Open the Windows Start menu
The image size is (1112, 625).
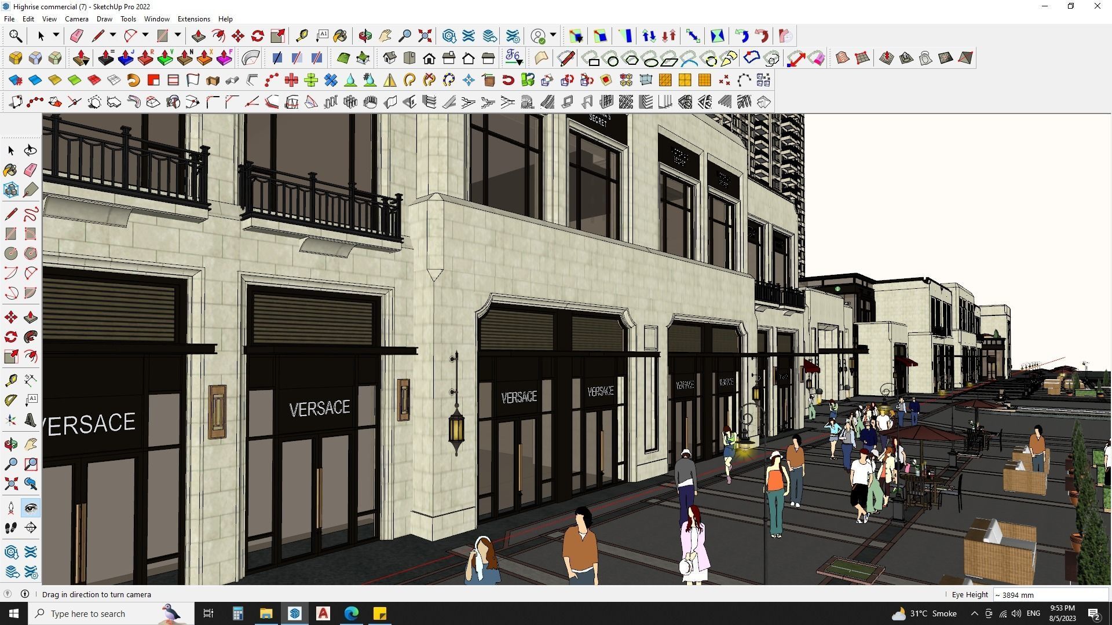(14, 613)
